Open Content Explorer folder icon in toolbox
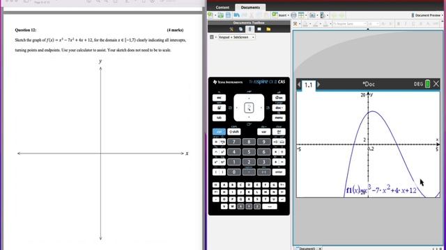This screenshot has height=250, width=446. pyautogui.click(x=268, y=29)
